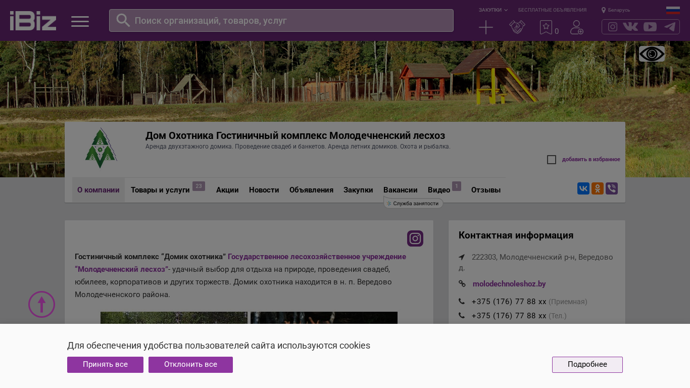Open the YouTube link in header
Image resolution: width=690 pixels, height=388 pixels.
[650, 27]
